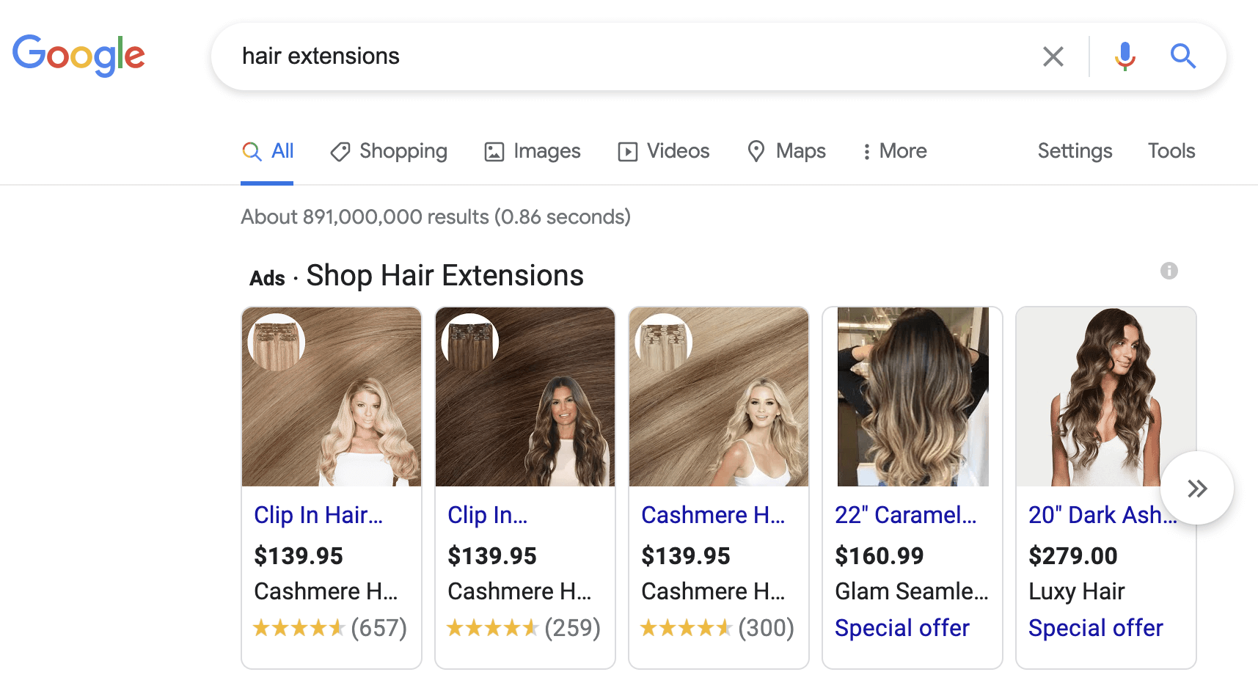Screen dimensions: 1258x683
Task: Open the Tools options
Action: pyautogui.click(x=1171, y=151)
